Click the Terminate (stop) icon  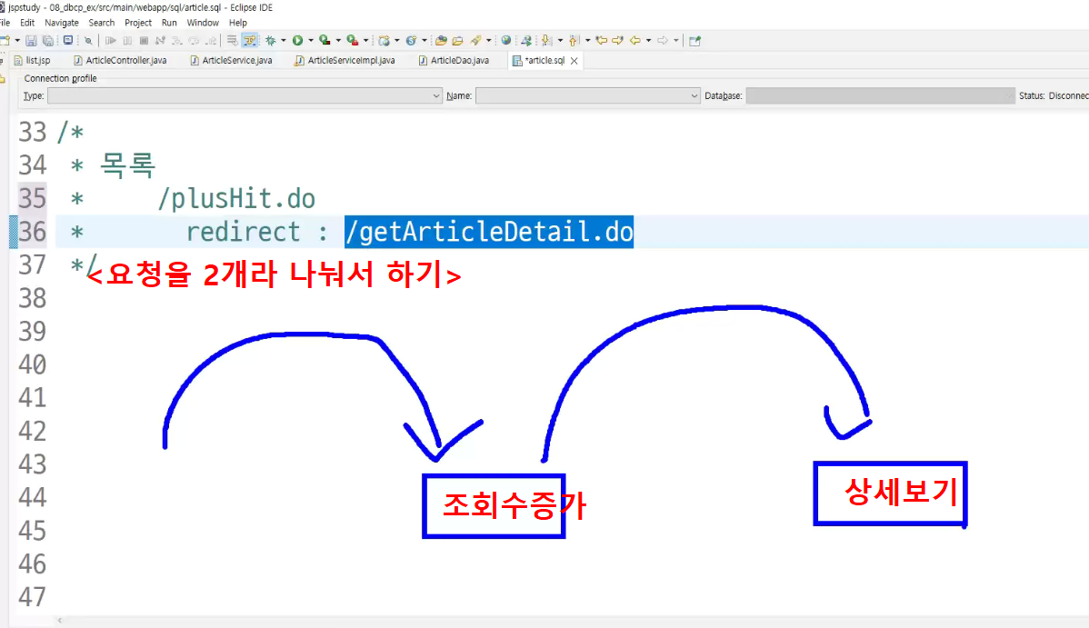tap(144, 40)
